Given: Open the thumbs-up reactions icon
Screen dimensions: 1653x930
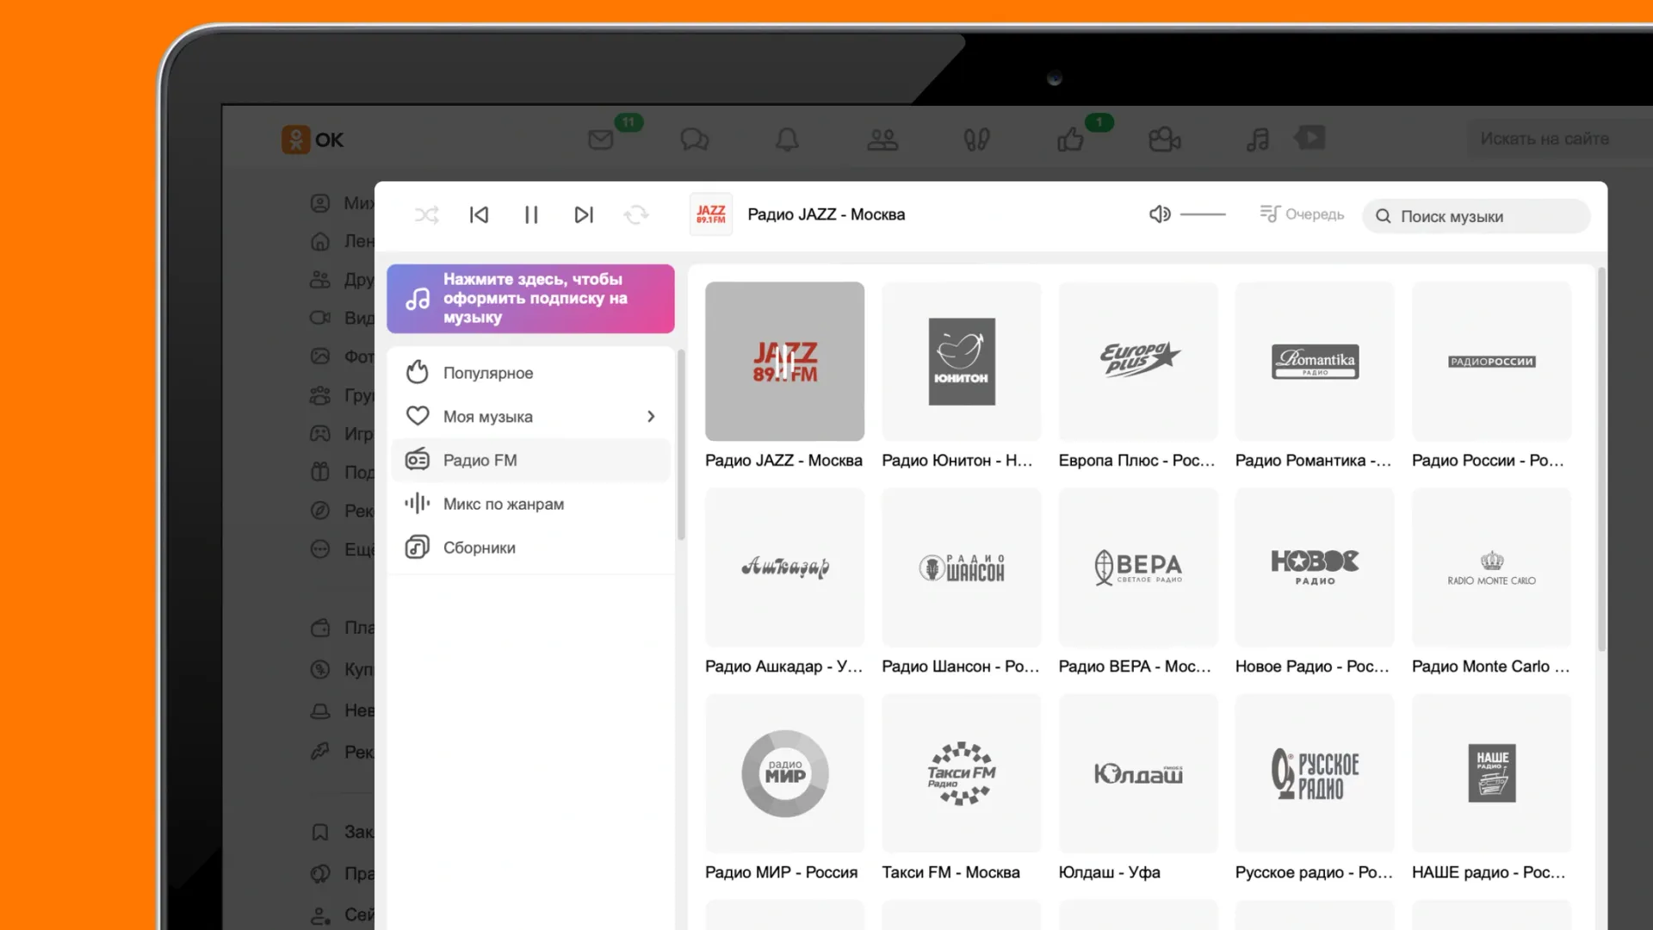Looking at the screenshot, I should coord(1070,139).
